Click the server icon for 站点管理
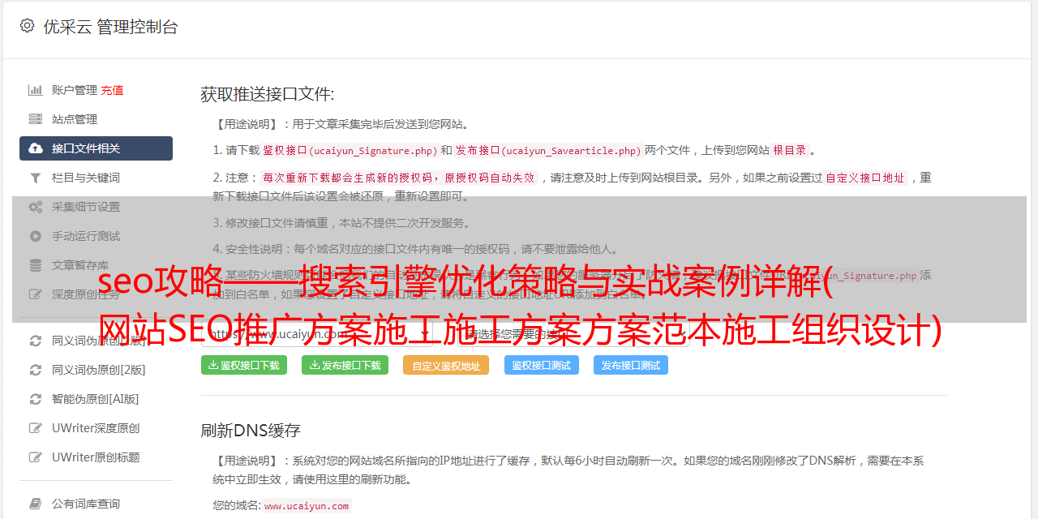Screen dimensions: 1038x519 pyautogui.click(x=36, y=119)
